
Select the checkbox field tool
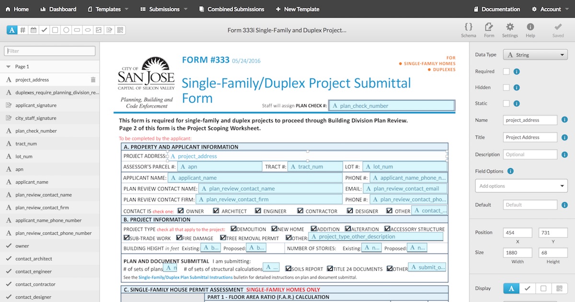(45, 30)
